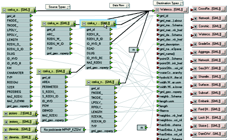The image size is (228, 140).
Task: Select the hydroId.H...fier.id destination attribute
Action: pyautogui.click(x=171, y=77)
